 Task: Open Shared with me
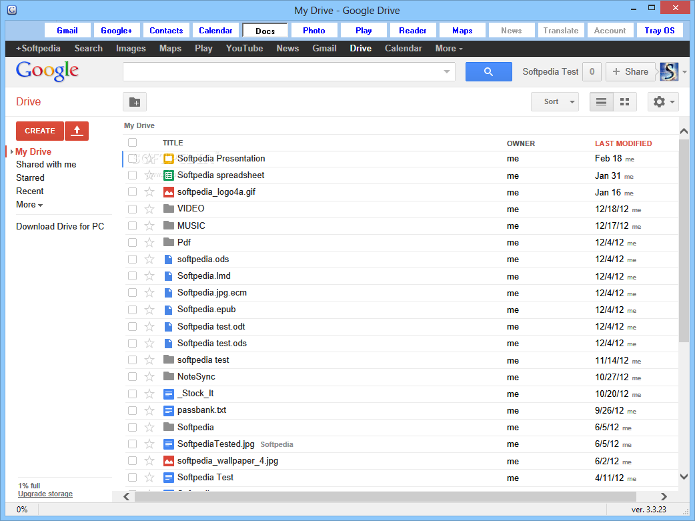46,165
